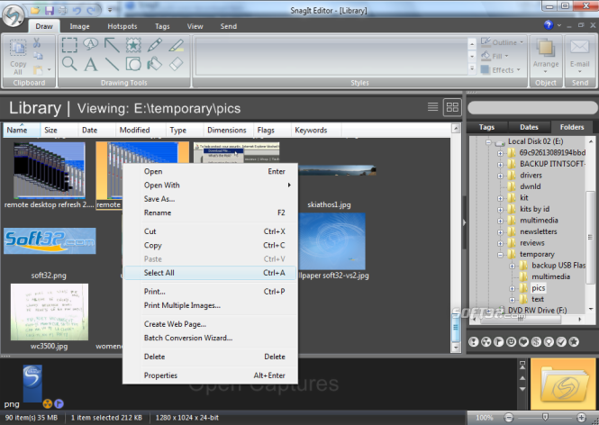Expand the styles gallery more button
This screenshot has height=425, width=599.
click(472, 68)
